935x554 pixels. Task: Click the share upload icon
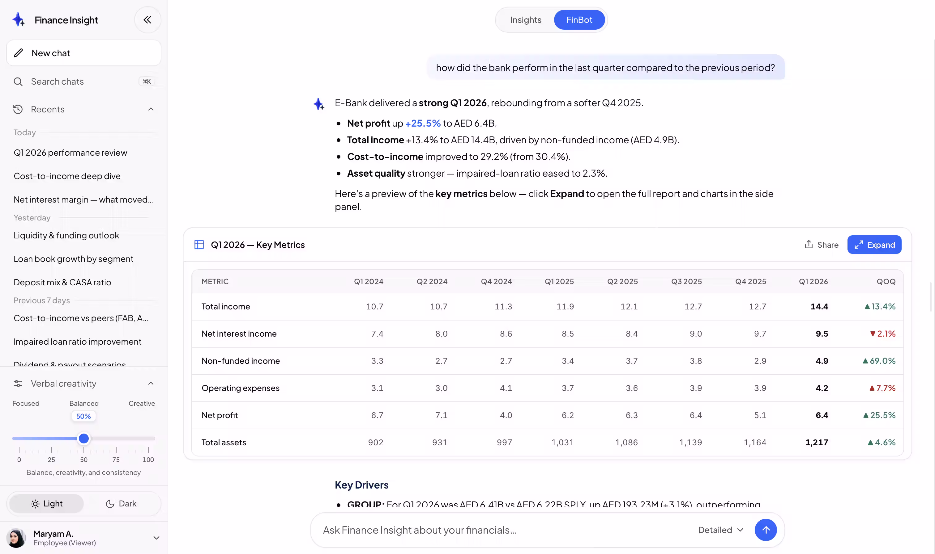pyautogui.click(x=809, y=244)
